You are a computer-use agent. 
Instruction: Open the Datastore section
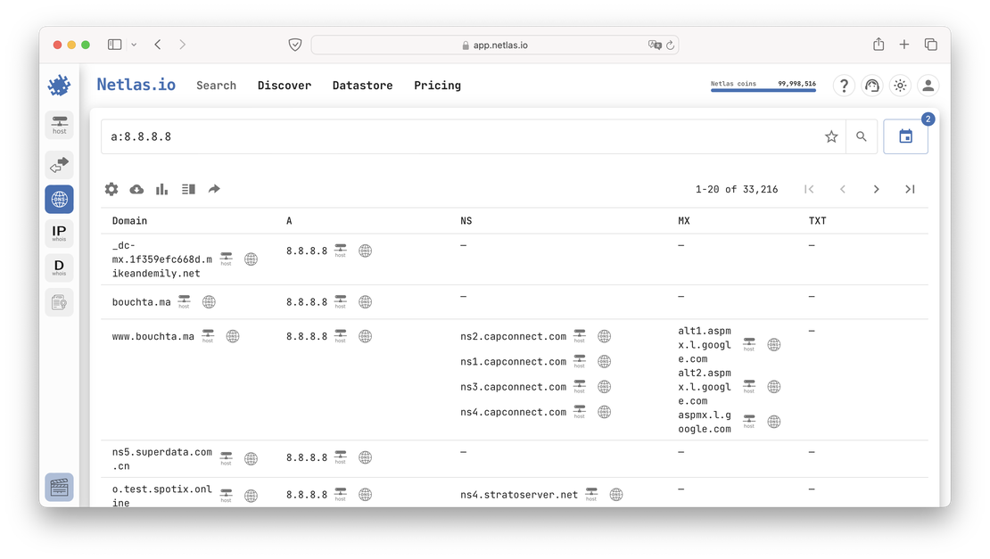pyautogui.click(x=362, y=86)
